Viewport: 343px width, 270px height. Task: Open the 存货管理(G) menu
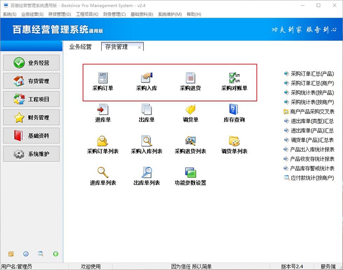click(x=60, y=14)
